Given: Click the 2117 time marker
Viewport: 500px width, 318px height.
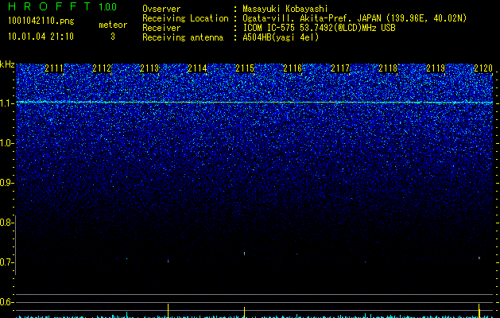Looking at the screenshot, I should click(340, 68).
